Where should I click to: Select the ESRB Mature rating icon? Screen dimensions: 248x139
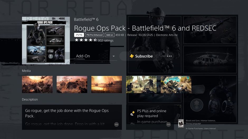181,124
